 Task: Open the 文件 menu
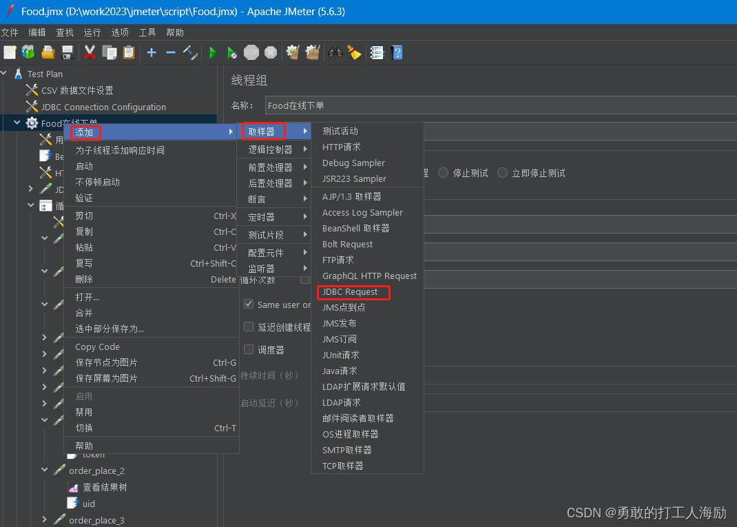(10, 32)
